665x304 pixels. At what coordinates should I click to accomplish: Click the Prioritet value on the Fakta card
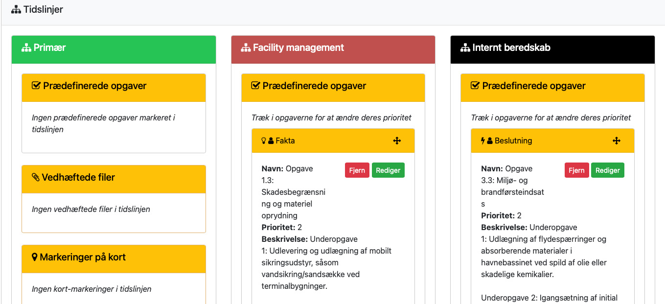[x=299, y=227]
